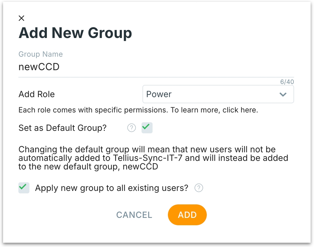Click the 6/40 character counter
Screen dimensions: 314x247
coord(287,82)
